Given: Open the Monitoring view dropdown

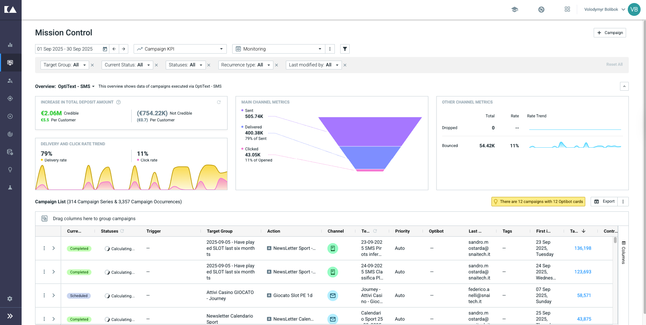Looking at the screenshot, I should click(x=279, y=49).
